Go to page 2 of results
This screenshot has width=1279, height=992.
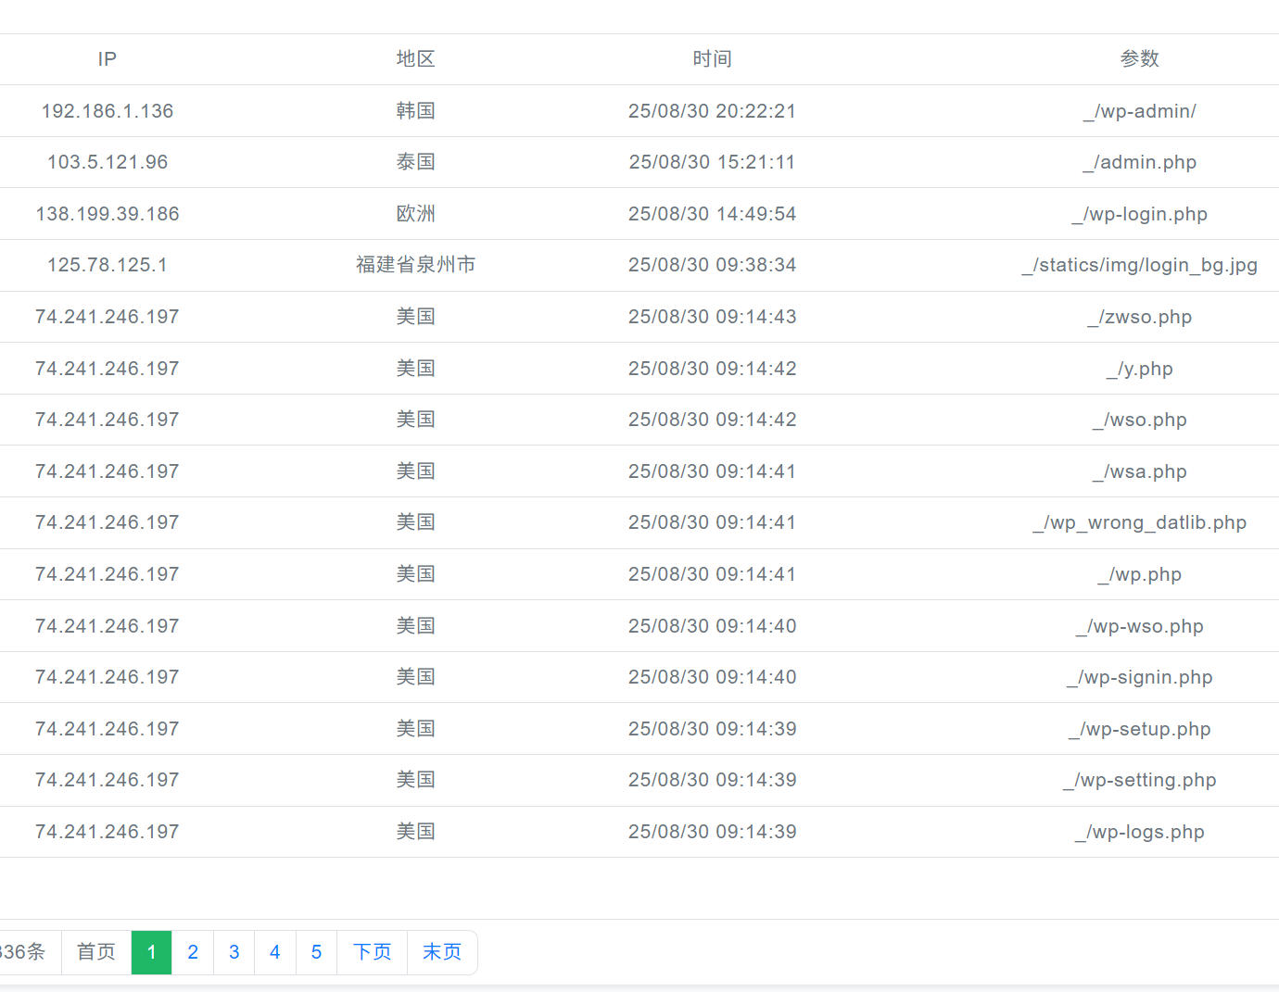192,951
